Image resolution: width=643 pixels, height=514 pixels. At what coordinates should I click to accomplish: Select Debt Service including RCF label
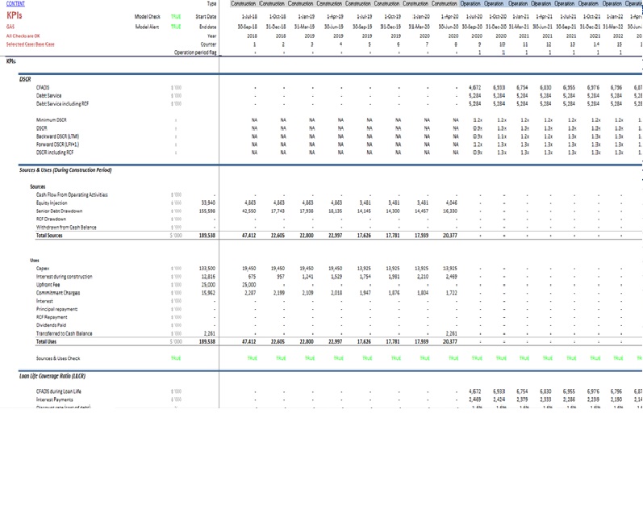62,104
